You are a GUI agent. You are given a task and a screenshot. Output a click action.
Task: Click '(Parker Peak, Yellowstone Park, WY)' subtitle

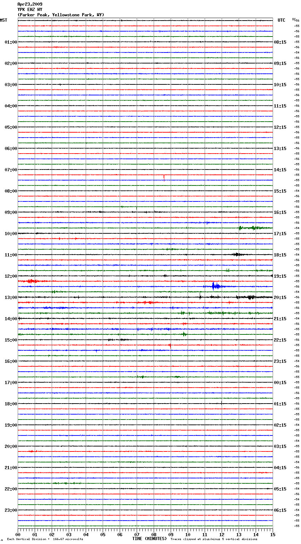point(61,15)
